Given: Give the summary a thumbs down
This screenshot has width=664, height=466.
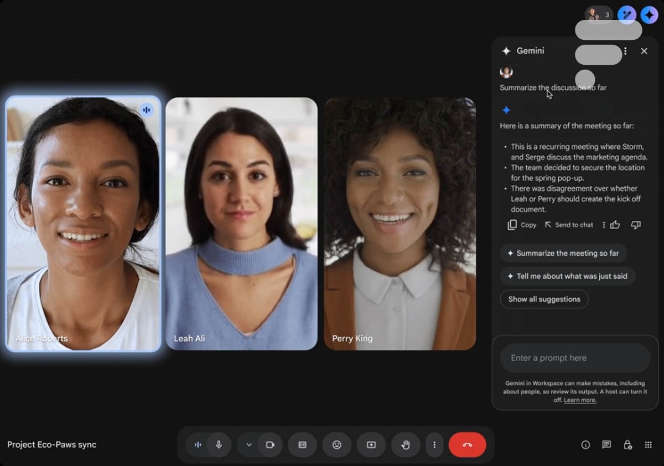Looking at the screenshot, I should pos(636,225).
